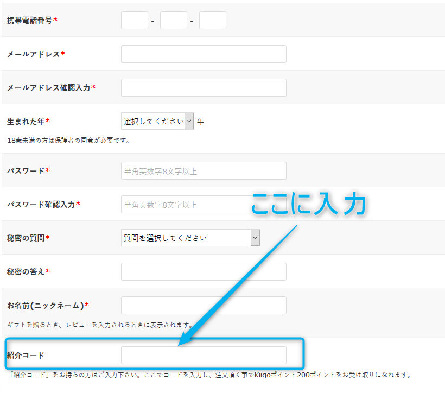Screen dimensions: 445x393
Task: Click the パスワード password field
Action: click(x=204, y=170)
